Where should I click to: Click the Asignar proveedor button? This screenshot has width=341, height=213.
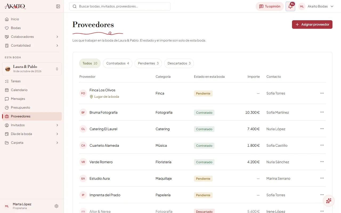[312, 24]
